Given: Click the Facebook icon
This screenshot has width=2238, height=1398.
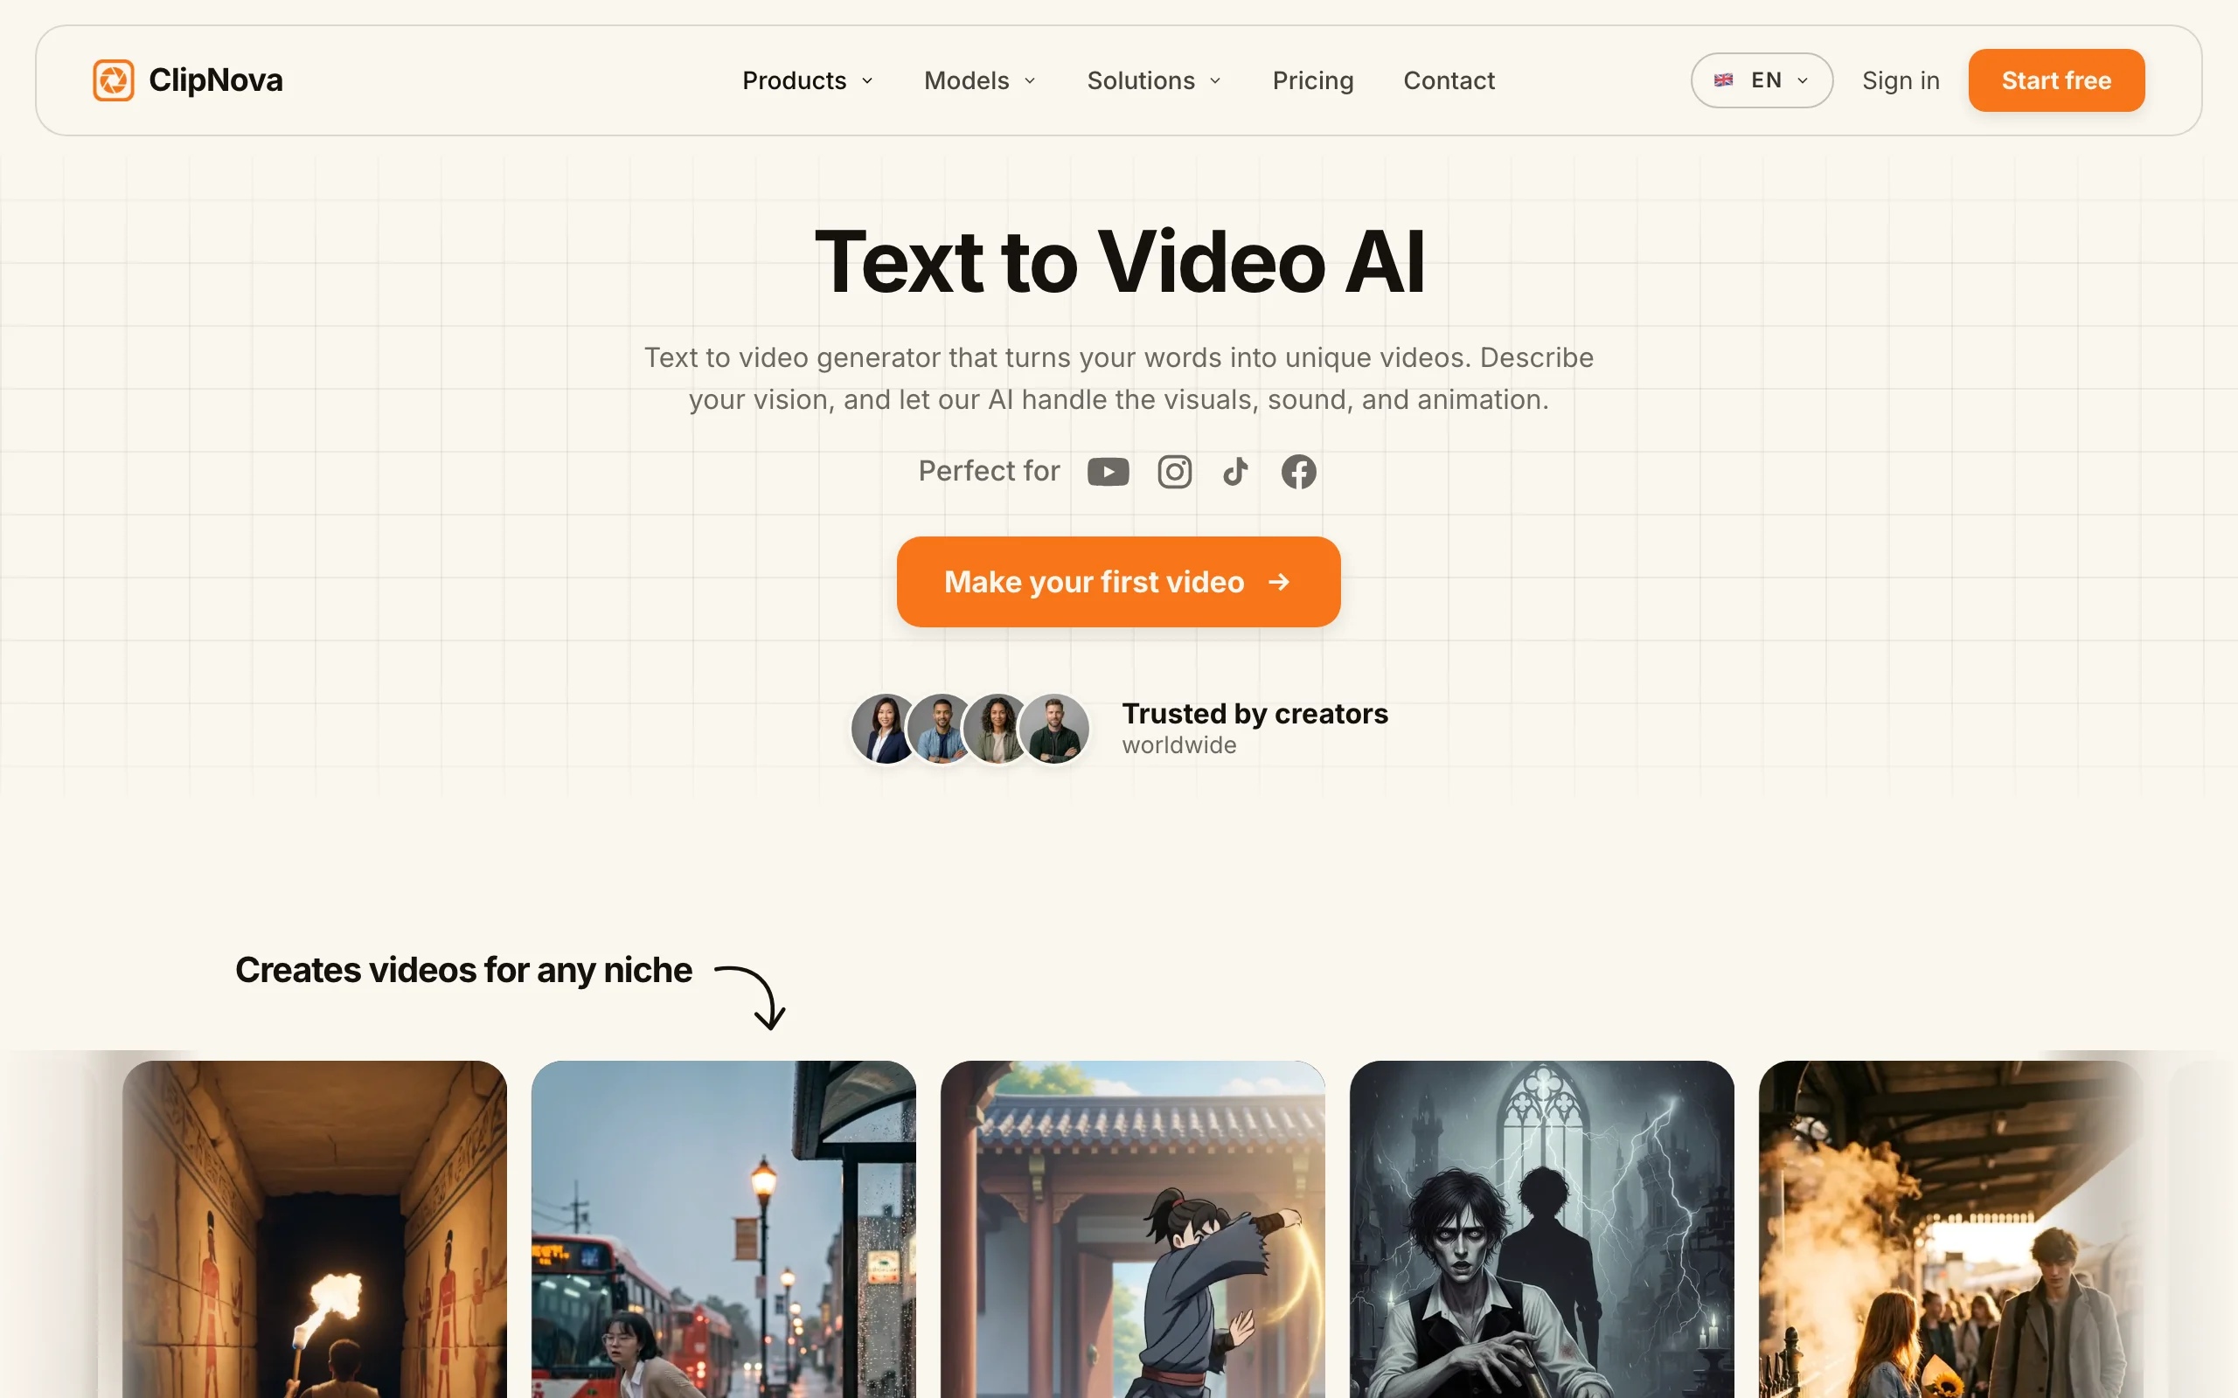Looking at the screenshot, I should point(1298,472).
